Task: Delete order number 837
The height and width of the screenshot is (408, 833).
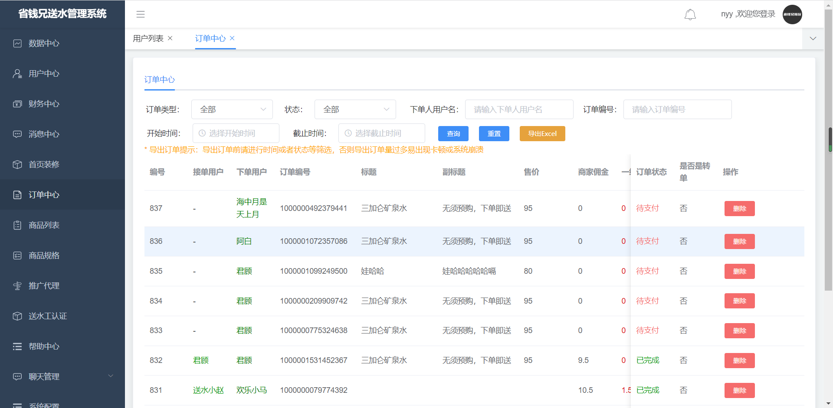Action: coord(739,208)
